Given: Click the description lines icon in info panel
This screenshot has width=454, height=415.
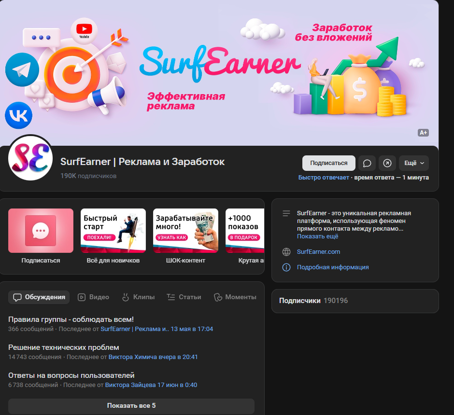Looking at the screenshot, I should 286,213.
